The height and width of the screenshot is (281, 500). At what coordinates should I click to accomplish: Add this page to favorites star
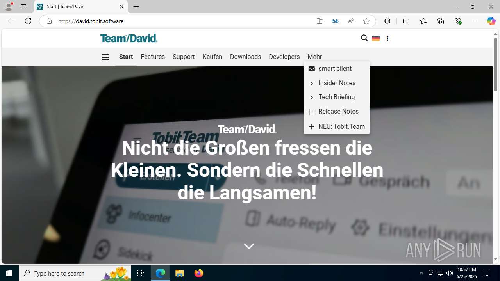[366, 21]
